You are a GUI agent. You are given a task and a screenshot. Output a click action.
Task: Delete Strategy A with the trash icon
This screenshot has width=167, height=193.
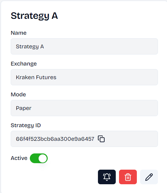pos(128,177)
